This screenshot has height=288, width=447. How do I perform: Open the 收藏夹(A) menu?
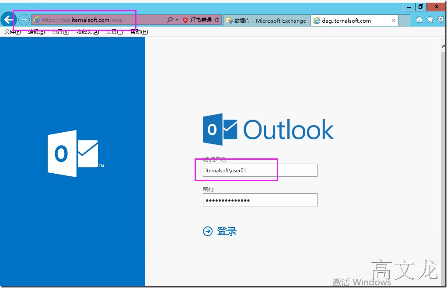click(x=88, y=32)
